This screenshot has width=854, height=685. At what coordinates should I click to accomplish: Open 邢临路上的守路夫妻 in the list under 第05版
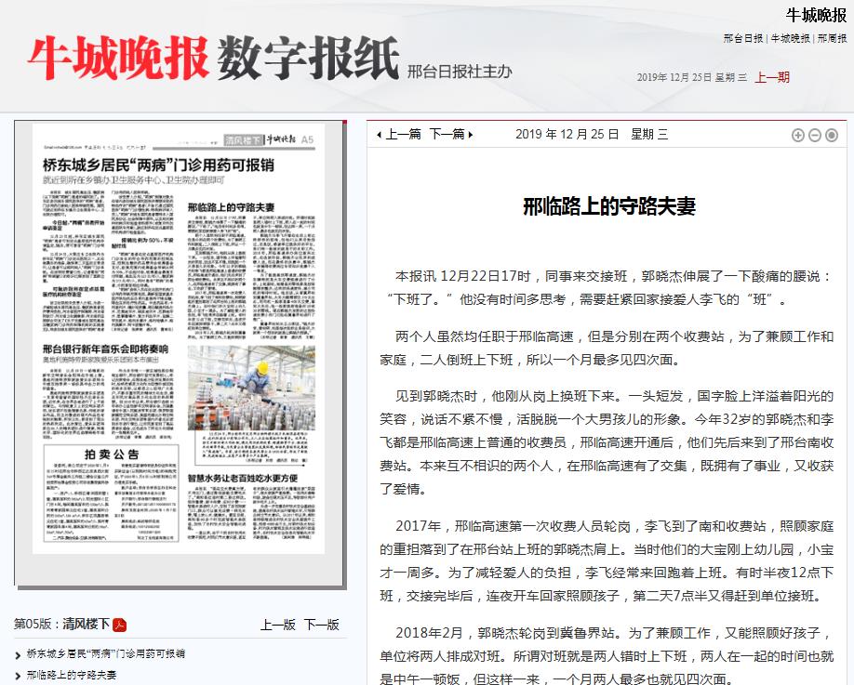72,675
